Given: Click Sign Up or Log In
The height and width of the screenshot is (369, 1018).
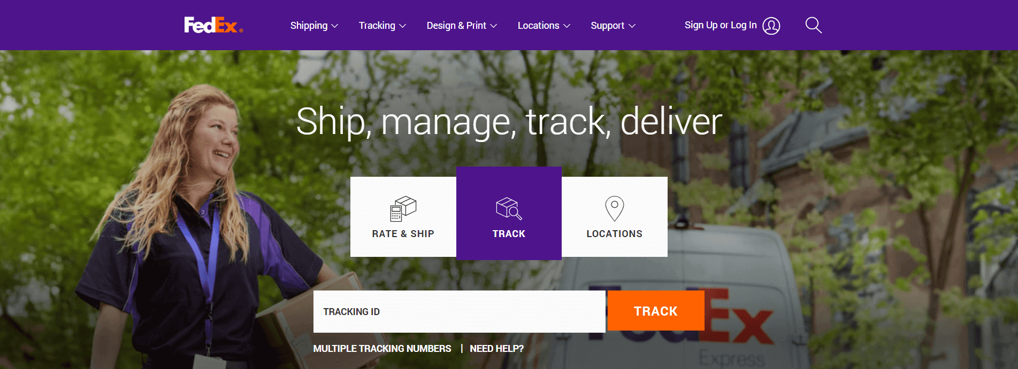Looking at the screenshot, I should pyautogui.click(x=721, y=25).
